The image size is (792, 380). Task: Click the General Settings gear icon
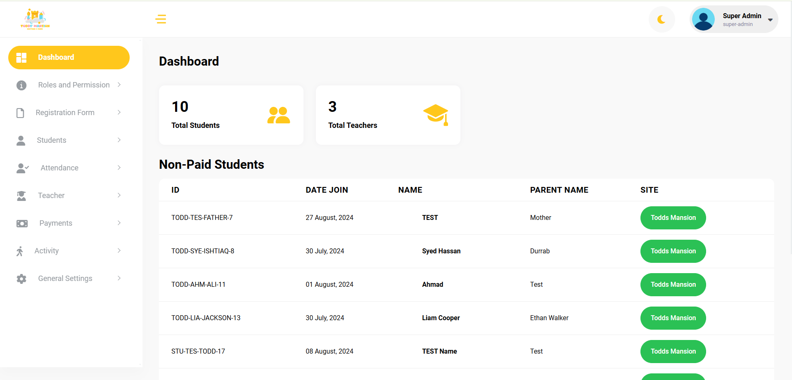click(21, 279)
